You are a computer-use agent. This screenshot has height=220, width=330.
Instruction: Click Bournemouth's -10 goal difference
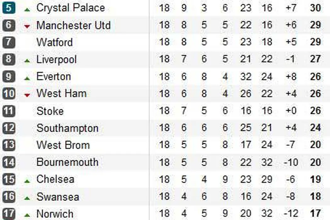[290, 162]
